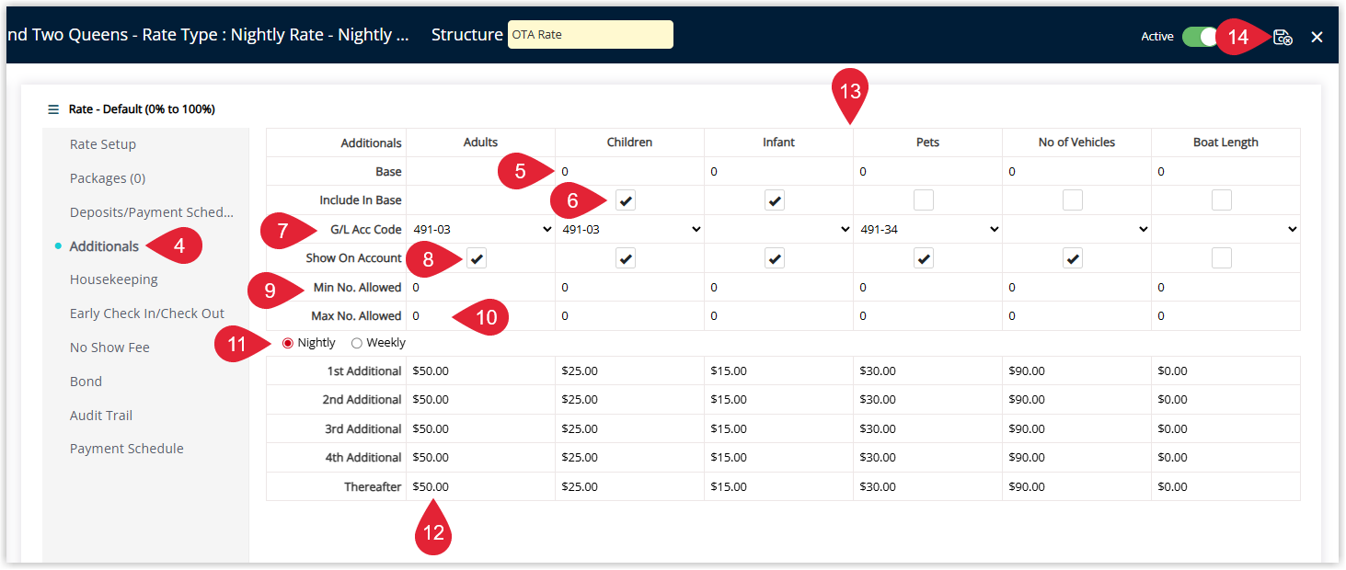The image size is (1346, 570).
Task: Select the Weekly radio button
Action: click(357, 343)
